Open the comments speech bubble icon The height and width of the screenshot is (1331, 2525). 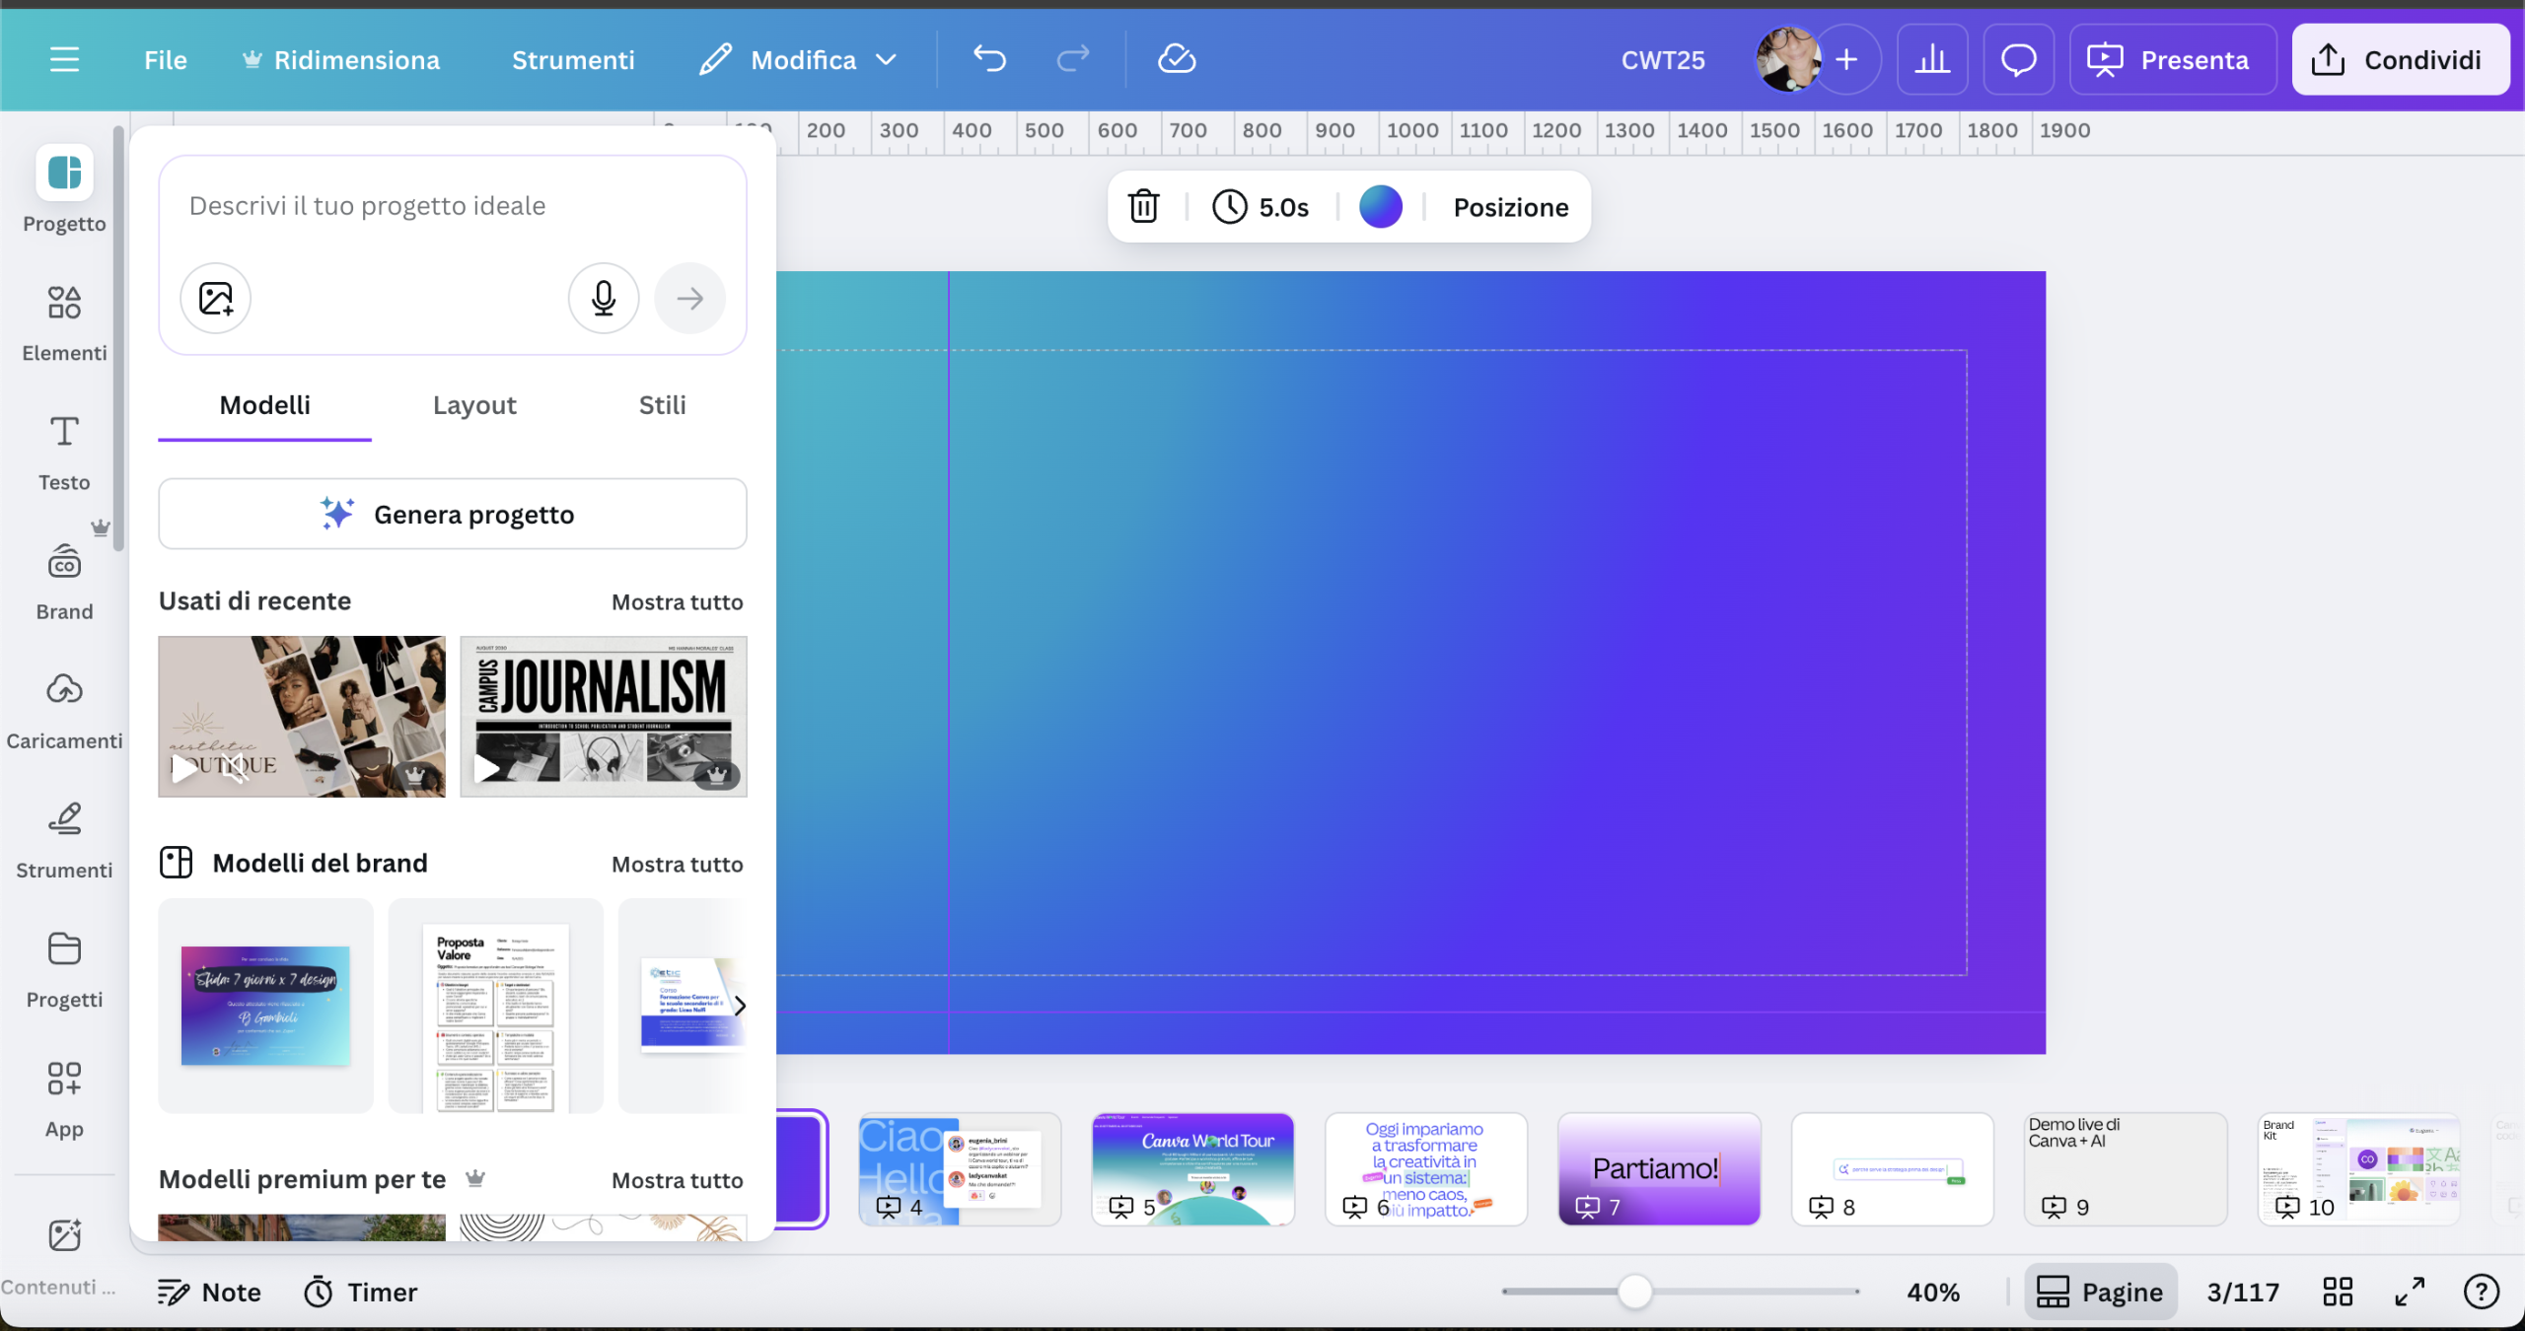tap(2018, 60)
